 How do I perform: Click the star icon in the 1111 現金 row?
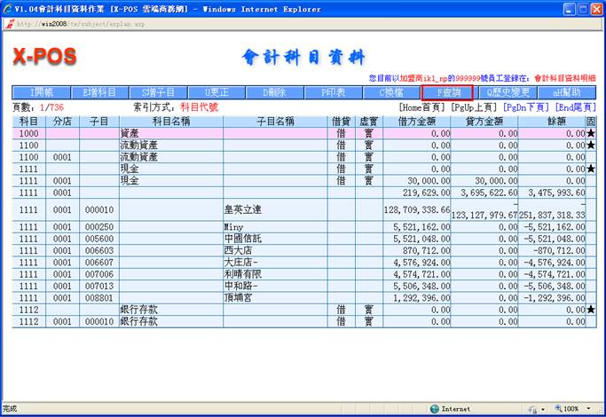click(x=591, y=169)
